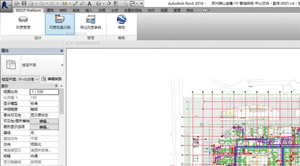Switch to the 视图 ribbon tab

coord(164,10)
